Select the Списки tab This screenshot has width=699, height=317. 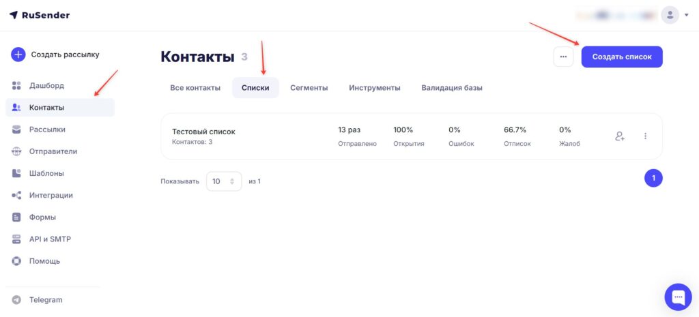(255, 88)
